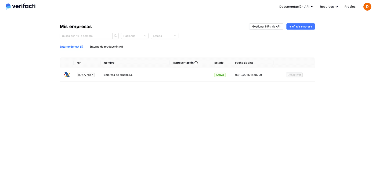This screenshot has height=176, width=376.
Task: Switch to Entorno de test tab
Action: pyautogui.click(x=71, y=47)
